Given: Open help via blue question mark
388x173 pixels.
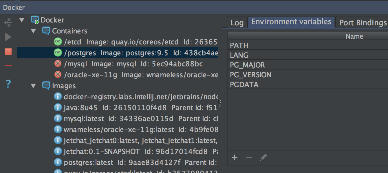Looking at the screenshot, I should (8, 84).
